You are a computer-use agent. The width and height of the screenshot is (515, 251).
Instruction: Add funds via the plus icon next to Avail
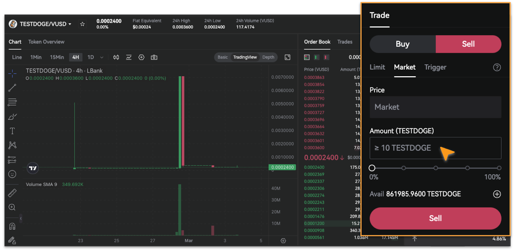(x=497, y=194)
